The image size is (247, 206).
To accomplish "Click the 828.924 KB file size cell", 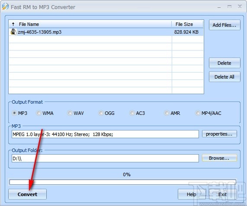I will point(186,32).
